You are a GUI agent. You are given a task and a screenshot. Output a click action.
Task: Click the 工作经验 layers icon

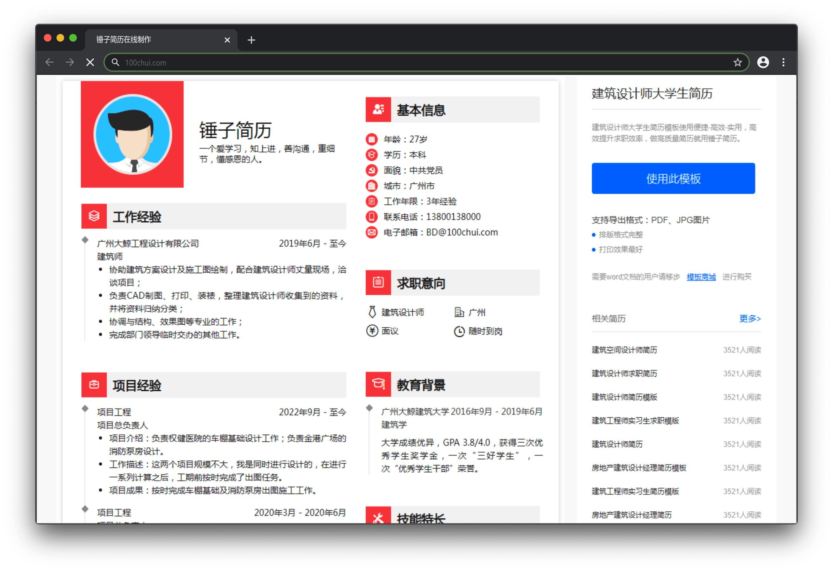pyautogui.click(x=94, y=216)
